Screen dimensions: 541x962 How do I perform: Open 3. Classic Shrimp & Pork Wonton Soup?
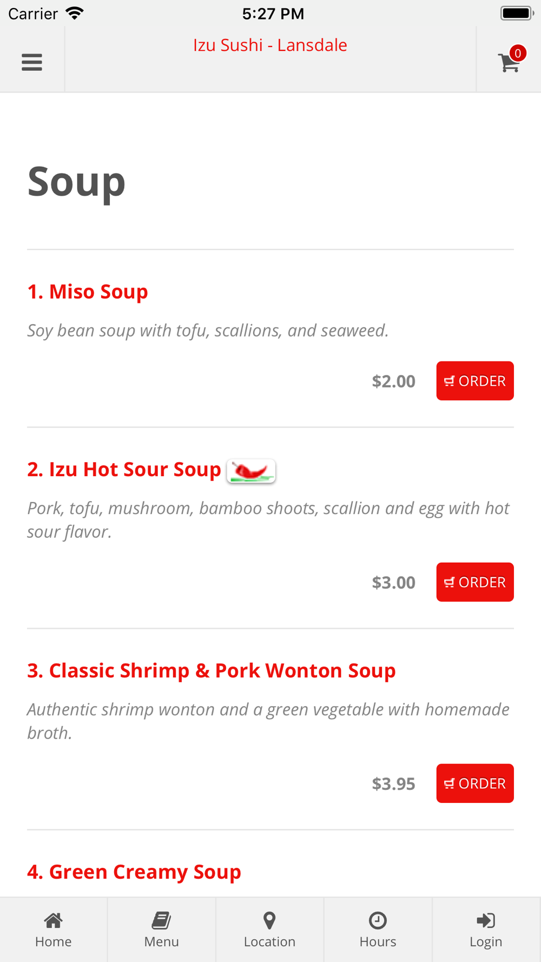point(212,671)
